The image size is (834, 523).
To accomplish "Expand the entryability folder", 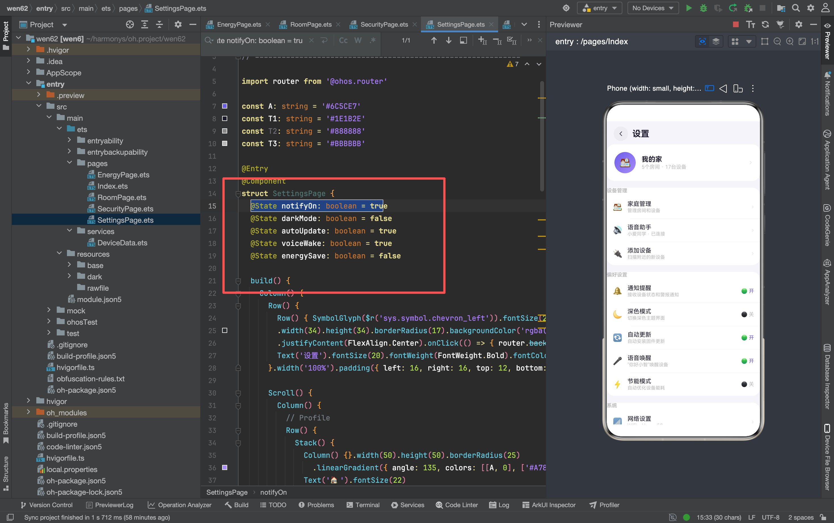I will point(69,141).
